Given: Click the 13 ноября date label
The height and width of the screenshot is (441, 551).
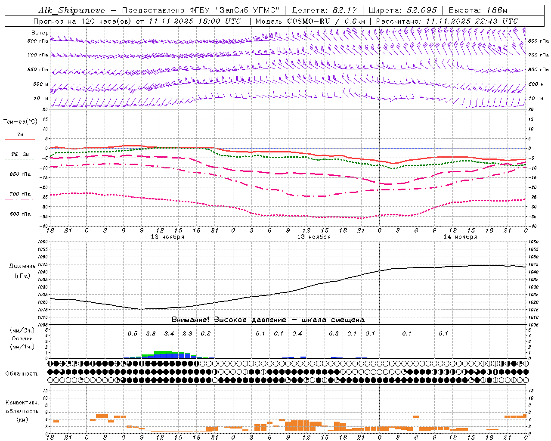Looking at the screenshot, I should [314, 237].
